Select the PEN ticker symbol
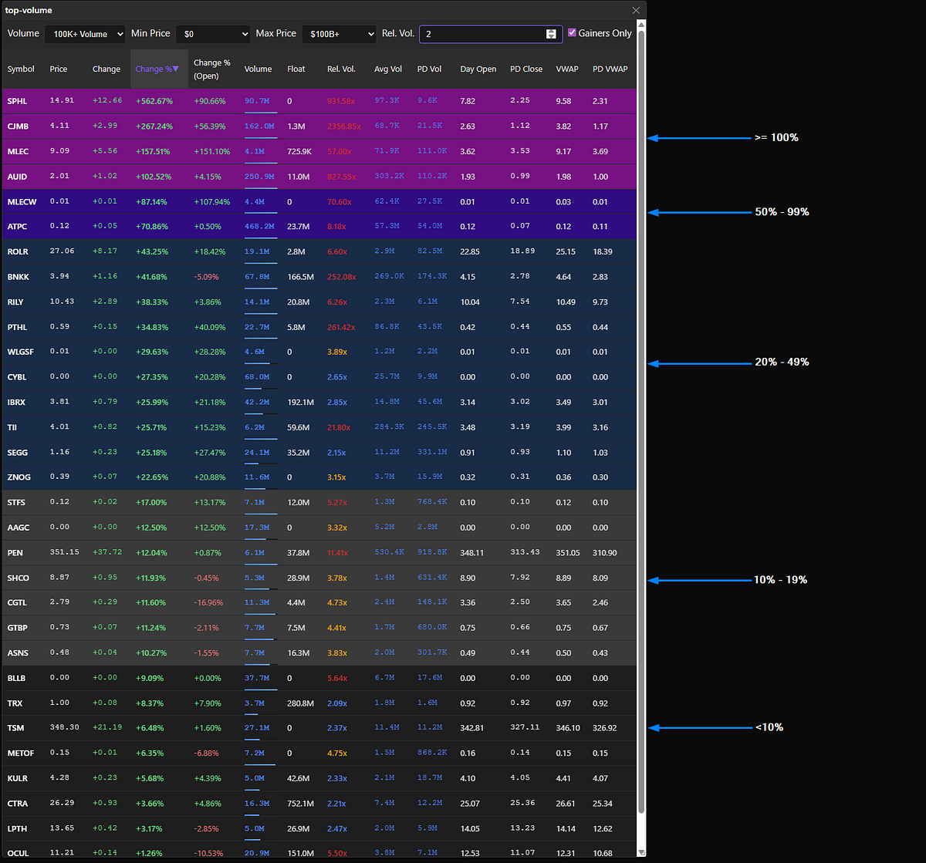This screenshot has height=863, width=926. click(x=15, y=553)
